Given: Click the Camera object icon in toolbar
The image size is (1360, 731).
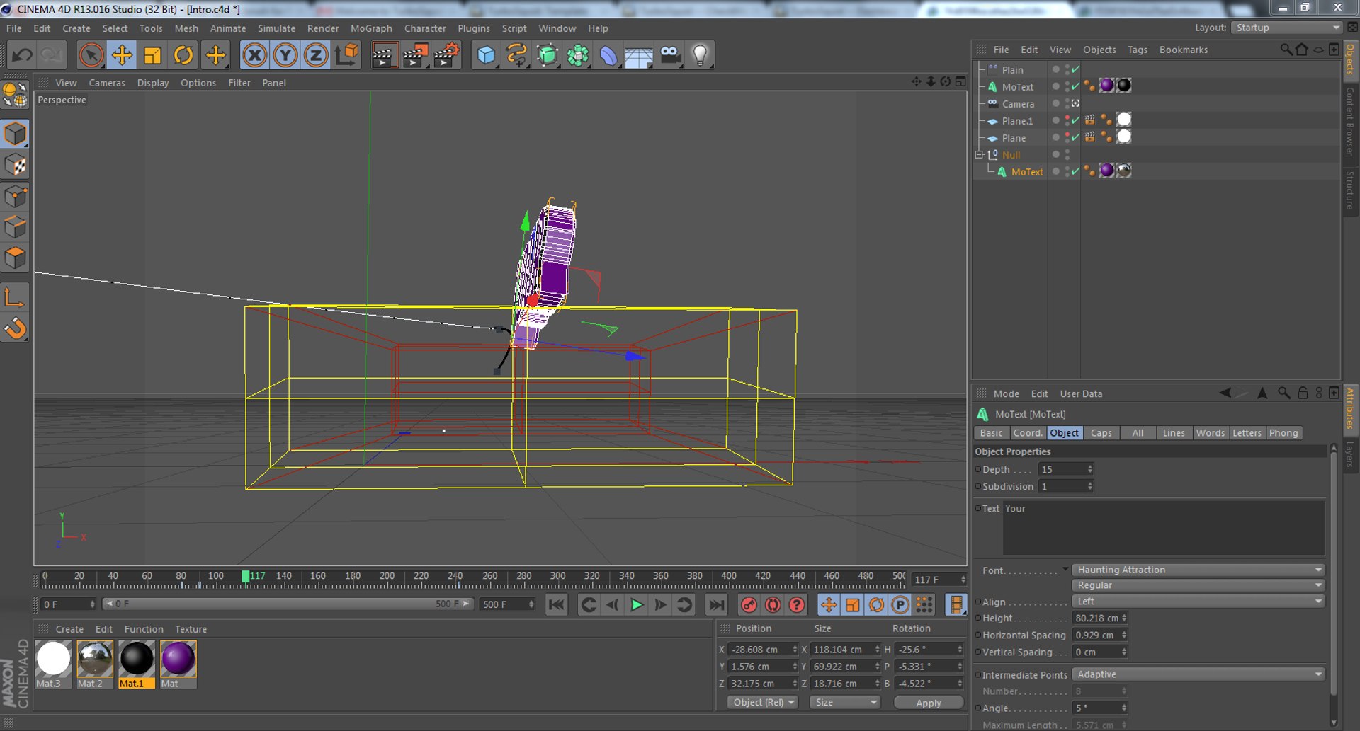Looking at the screenshot, I should click(x=669, y=55).
